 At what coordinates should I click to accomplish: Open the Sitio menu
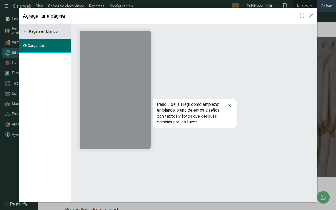pyautogui.click(x=39, y=6)
